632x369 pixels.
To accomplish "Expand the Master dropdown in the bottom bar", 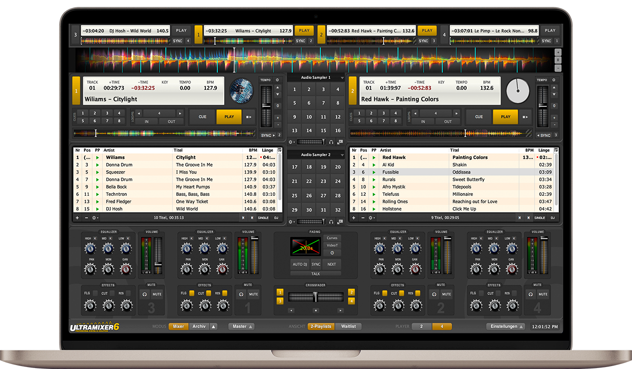I will (241, 327).
